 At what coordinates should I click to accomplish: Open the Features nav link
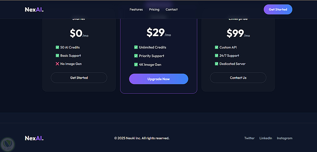click(136, 10)
